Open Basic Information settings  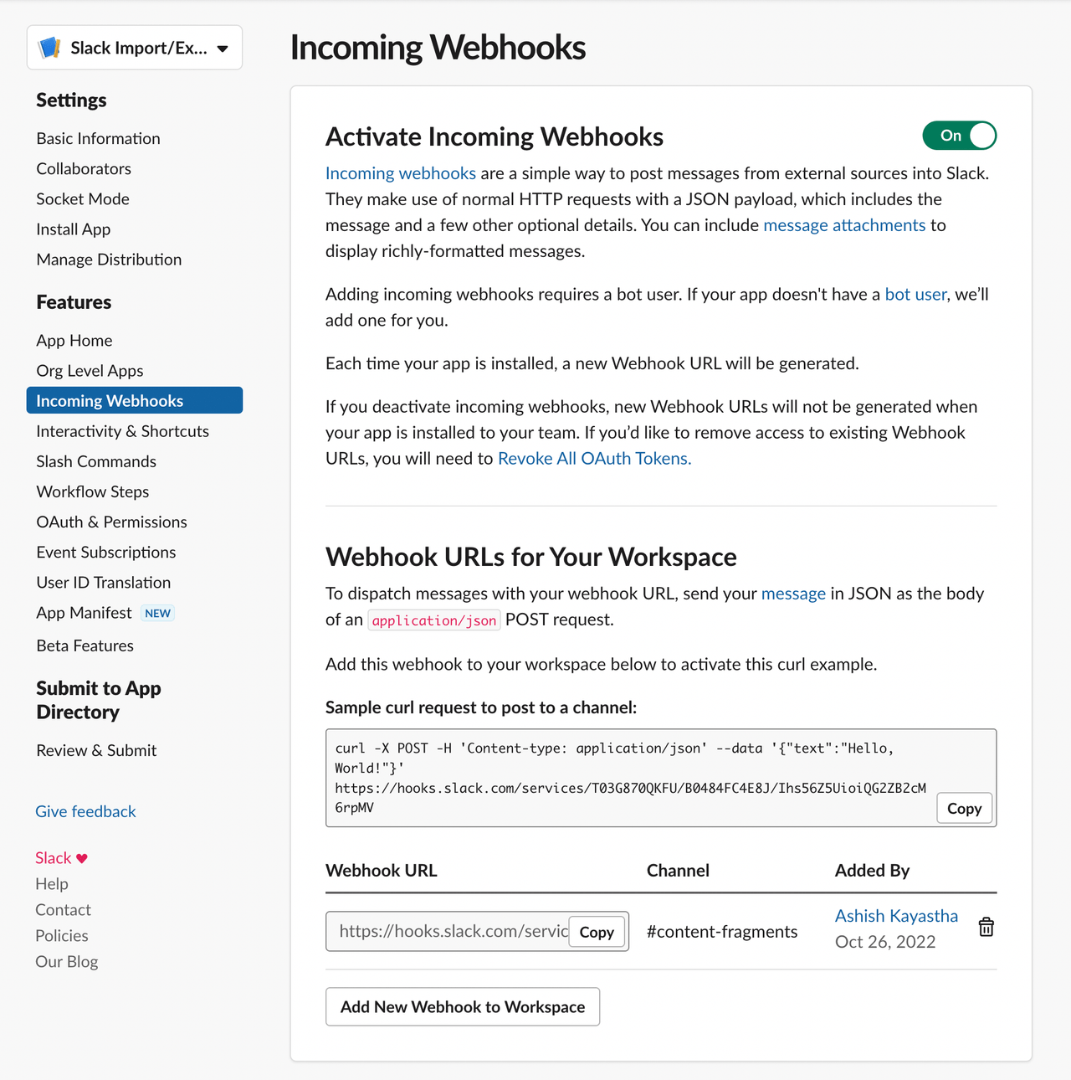[x=98, y=138]
